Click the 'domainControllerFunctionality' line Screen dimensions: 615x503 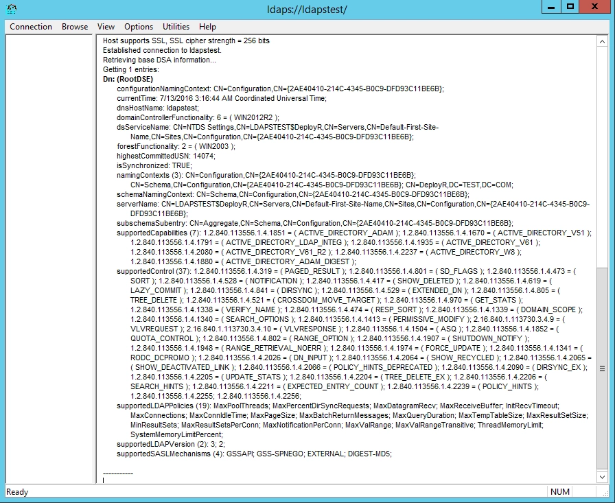(198, 117)
